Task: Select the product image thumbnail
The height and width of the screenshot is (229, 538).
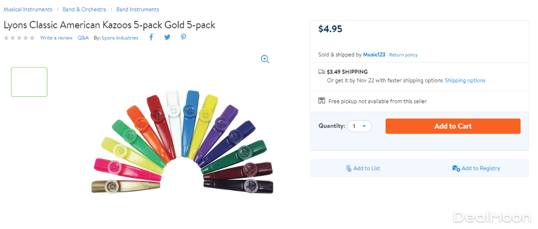Action: coord(29,82)
